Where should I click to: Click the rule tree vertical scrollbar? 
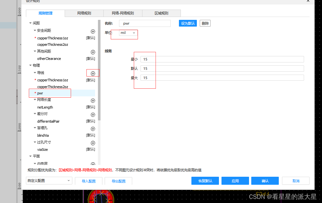99,70
